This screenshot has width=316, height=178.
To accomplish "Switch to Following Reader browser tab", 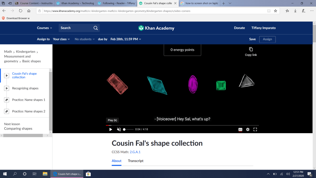I will click(x=116, y=3).
